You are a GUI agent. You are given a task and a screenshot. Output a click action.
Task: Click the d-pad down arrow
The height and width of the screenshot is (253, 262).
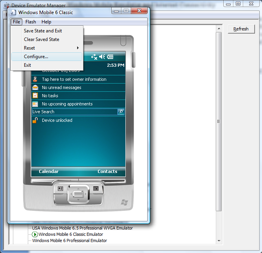coord(78,200)
